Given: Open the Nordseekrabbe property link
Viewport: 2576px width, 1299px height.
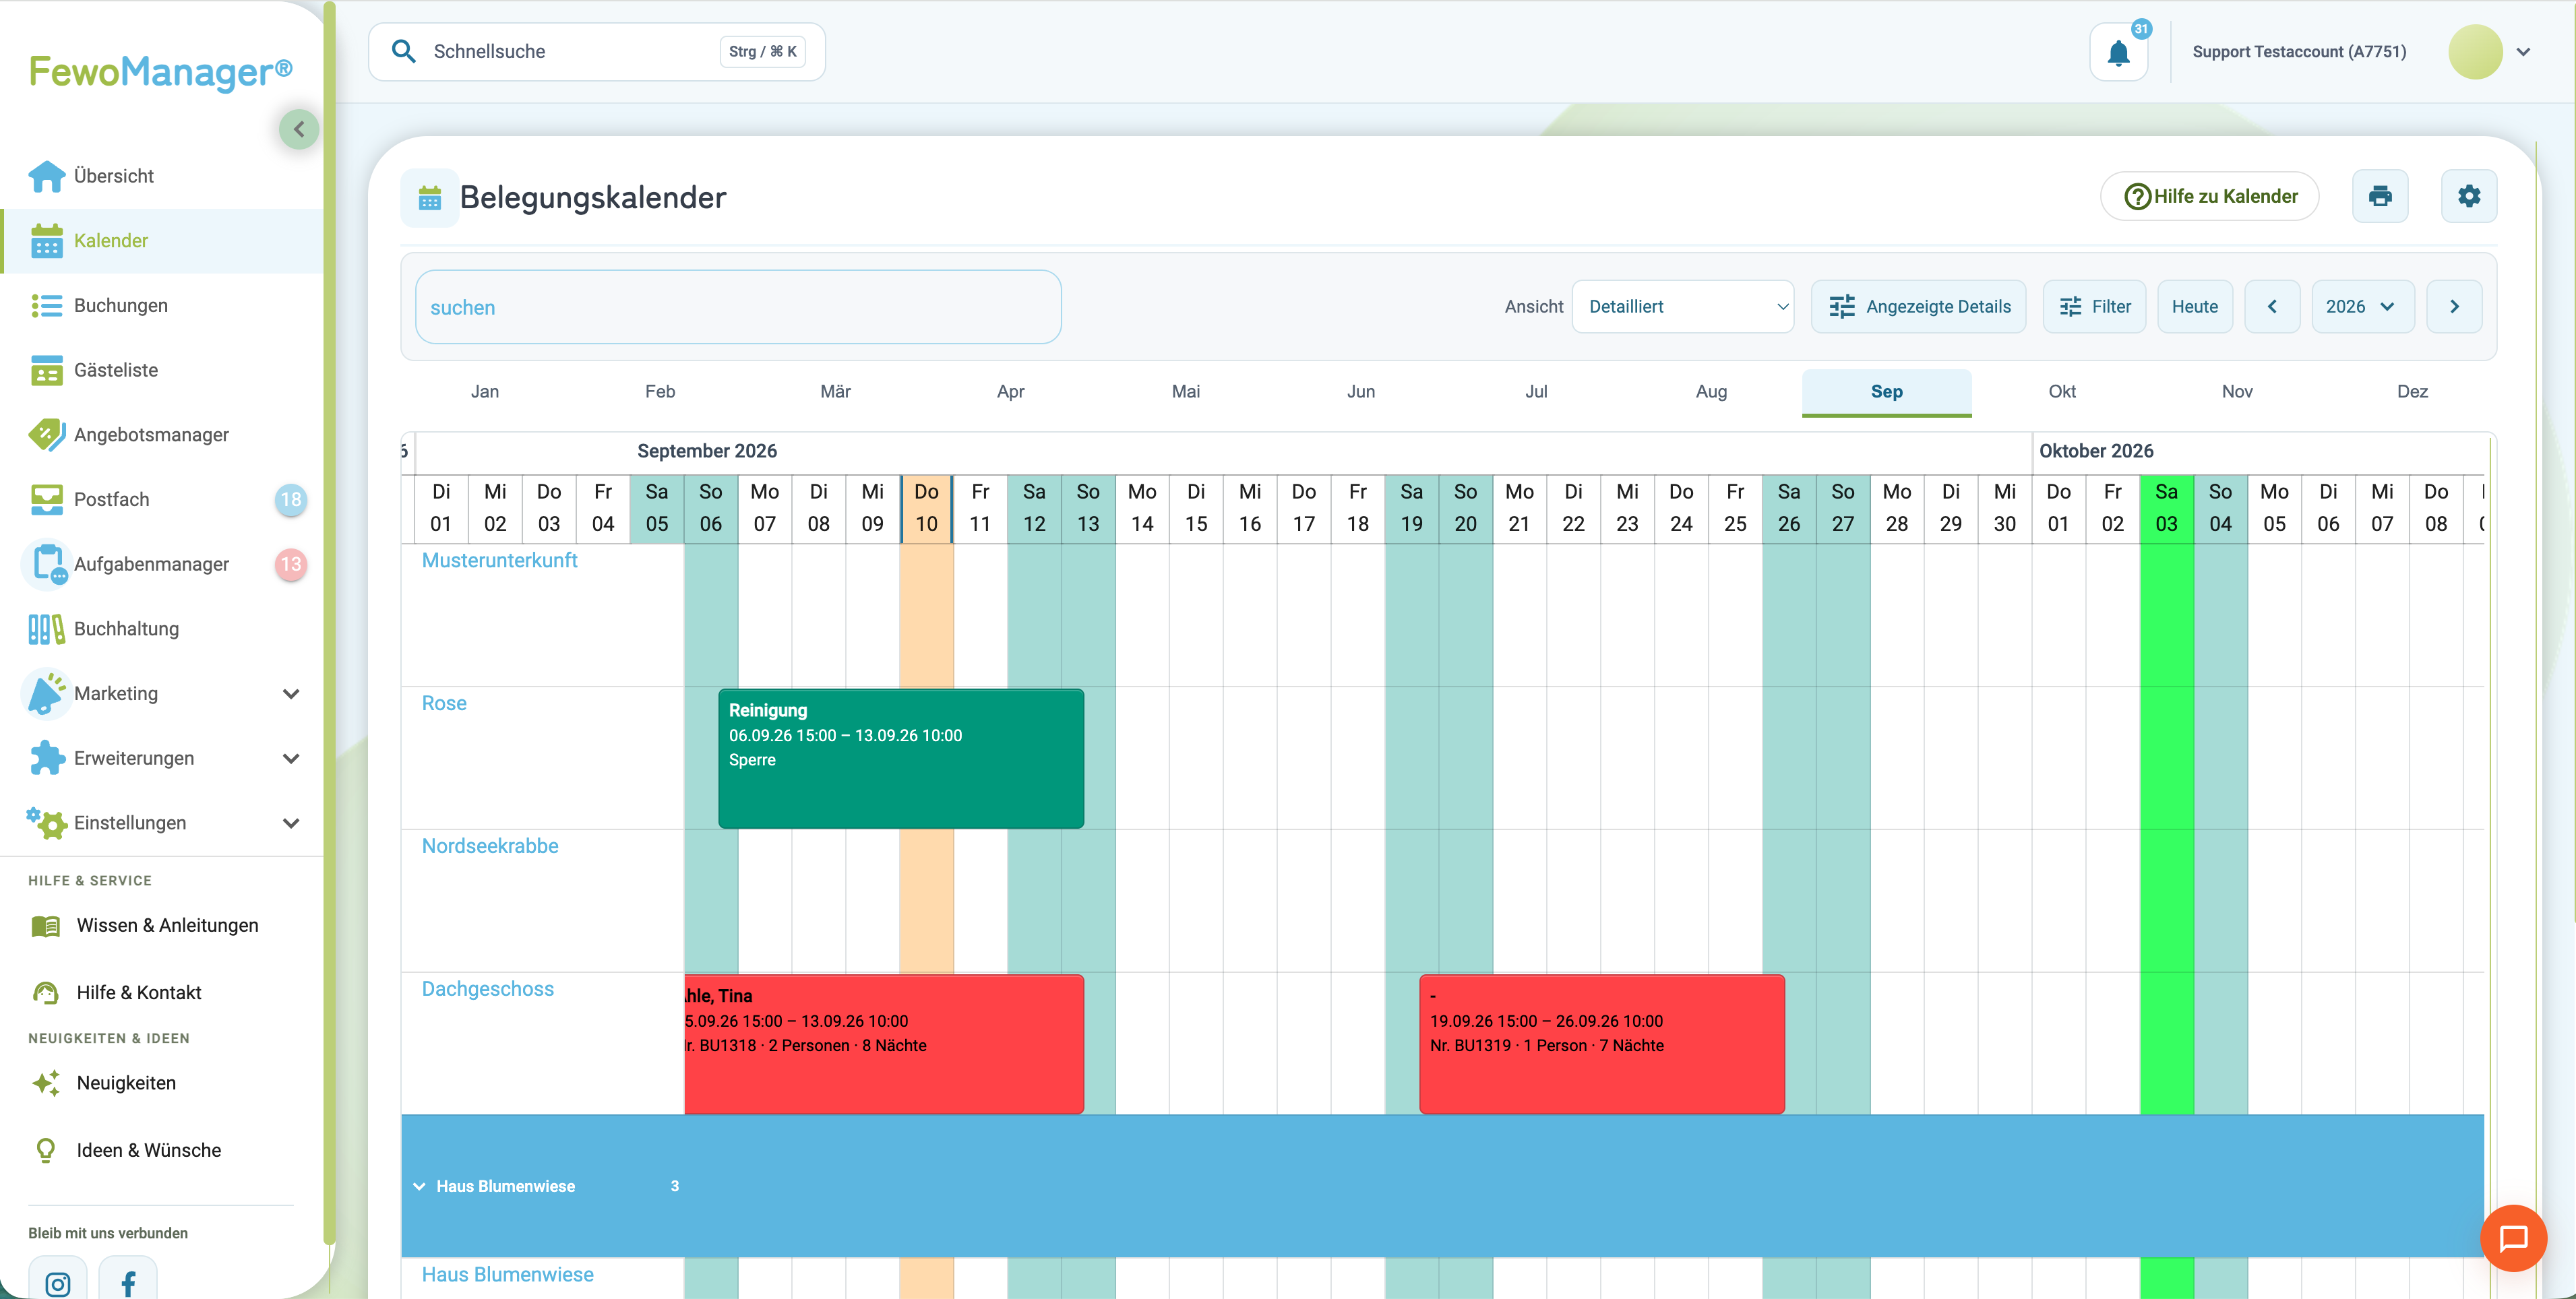Looking at the screenshot, I should [490, 847].
